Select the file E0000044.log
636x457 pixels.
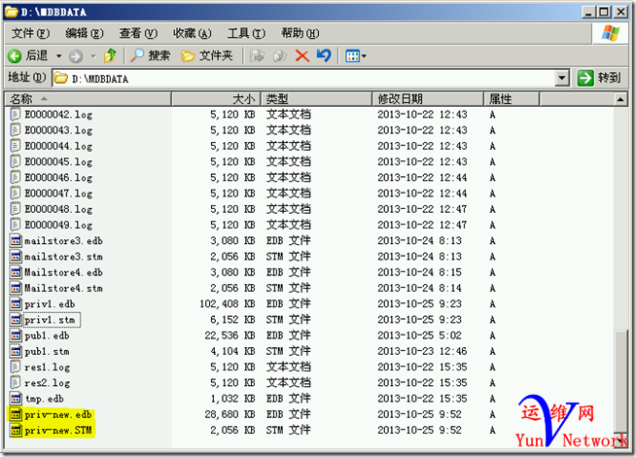[x=58, y=147]
